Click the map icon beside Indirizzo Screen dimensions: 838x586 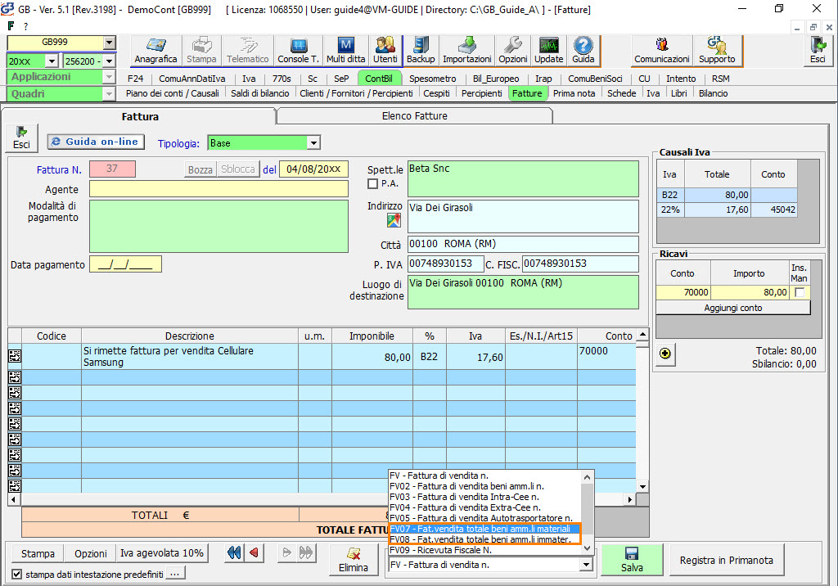(x=394, y=220)
